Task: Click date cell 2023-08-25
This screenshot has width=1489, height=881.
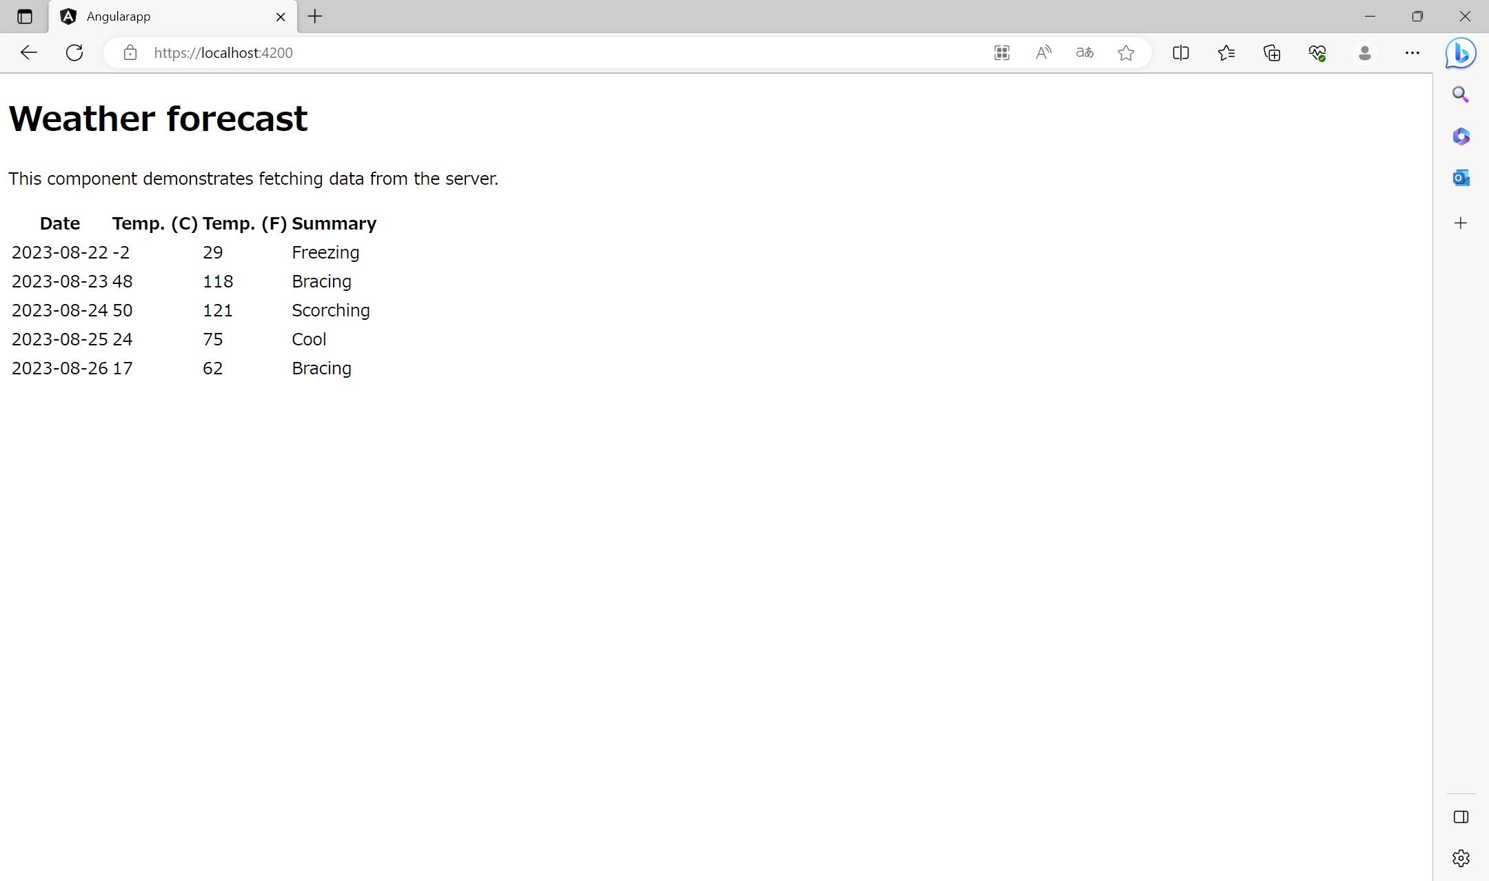Action: tap(60, 339)
